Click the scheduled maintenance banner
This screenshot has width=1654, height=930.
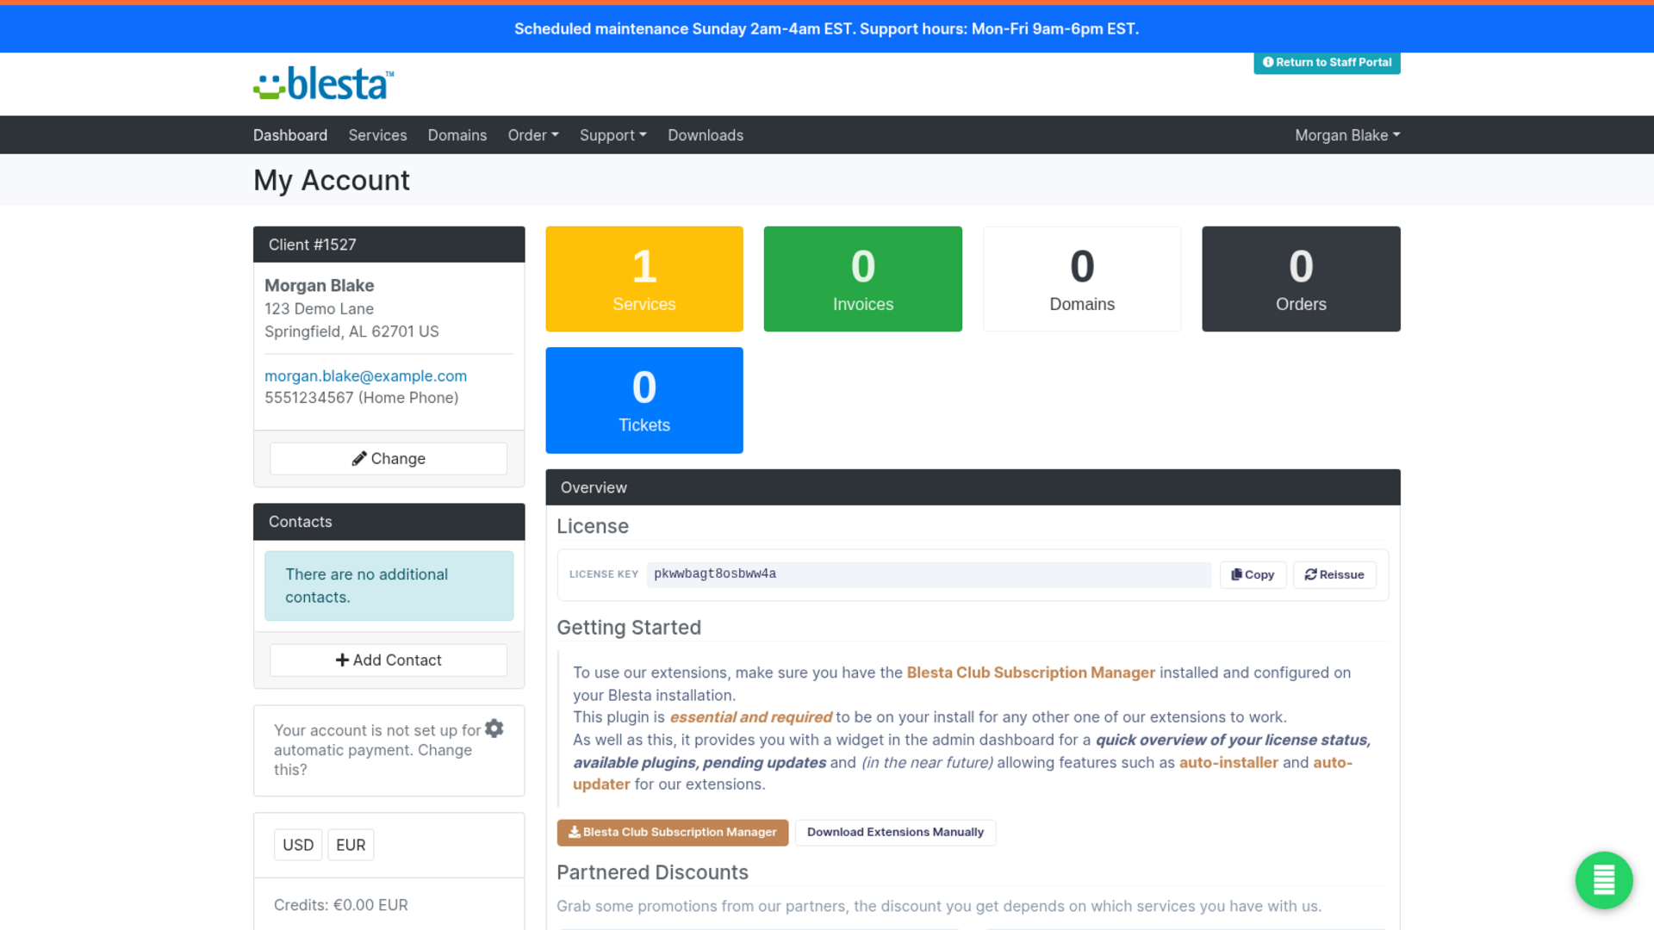coord(827,28)
